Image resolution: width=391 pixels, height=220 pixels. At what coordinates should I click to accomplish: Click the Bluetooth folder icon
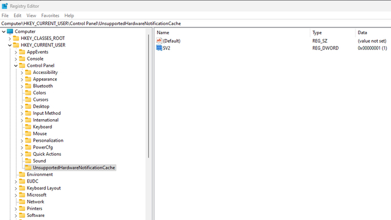(x=28, y=86)
